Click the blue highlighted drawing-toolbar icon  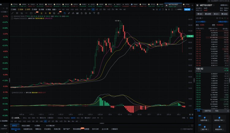(x=65, y=13)
